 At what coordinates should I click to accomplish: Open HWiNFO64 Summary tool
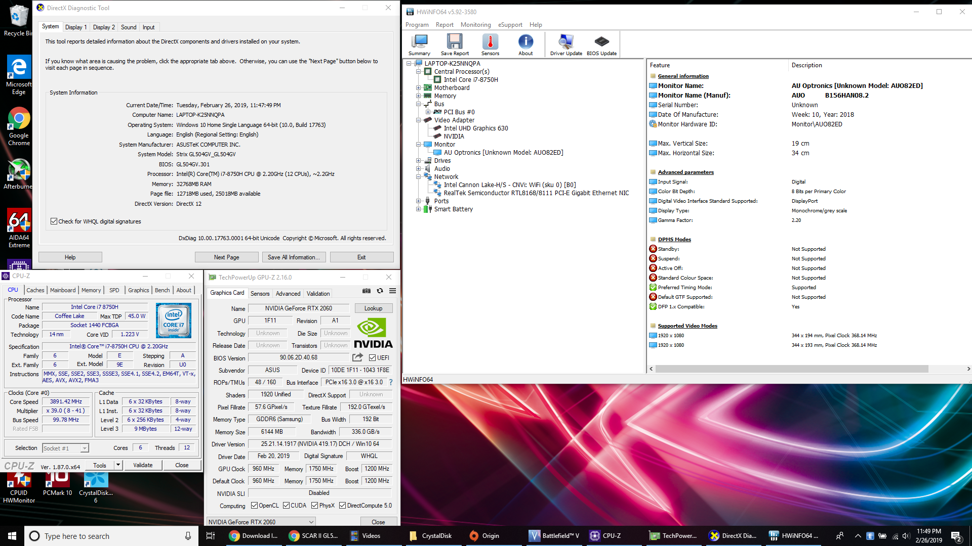pyautogui.click(x=419, y=44)
